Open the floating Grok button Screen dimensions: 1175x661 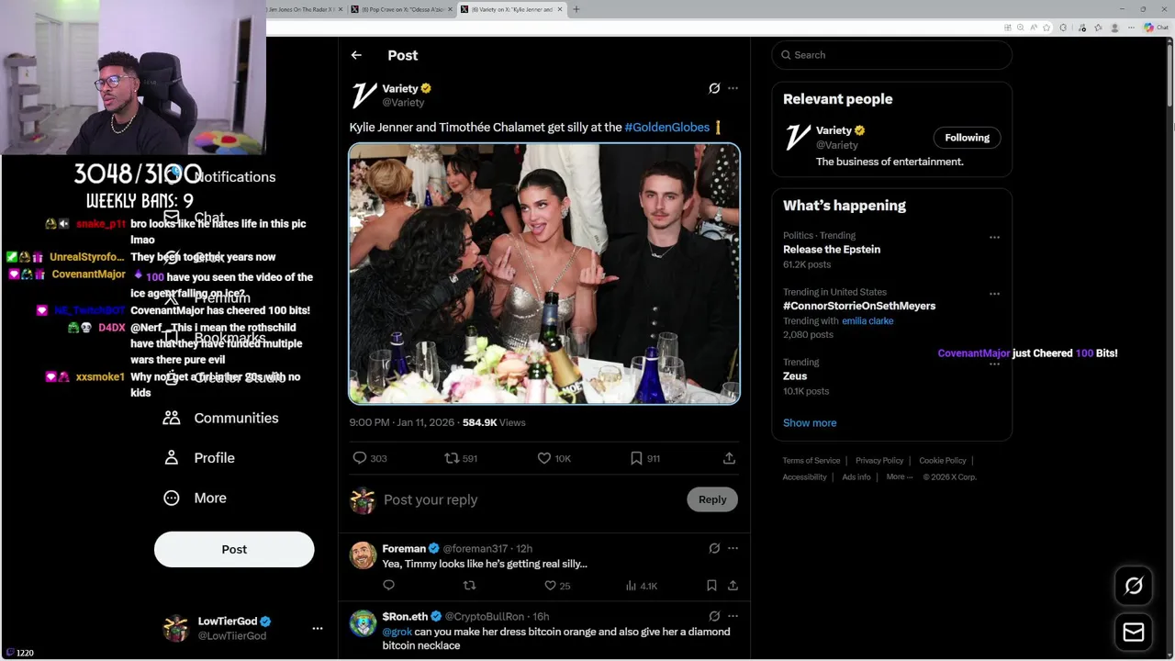click(x=1134, y=586)
